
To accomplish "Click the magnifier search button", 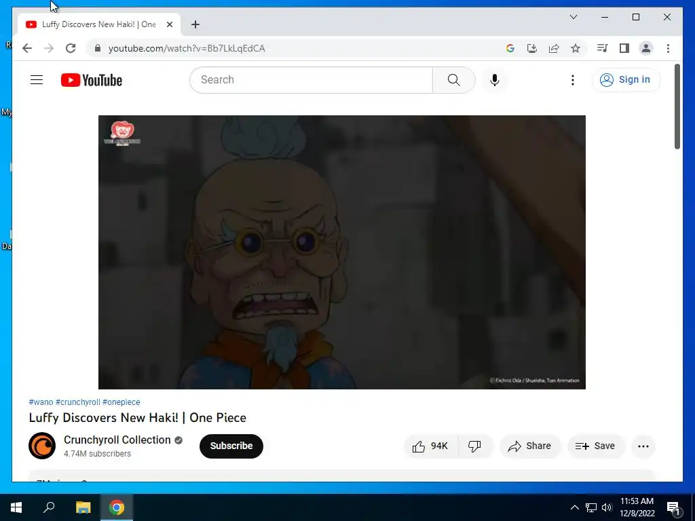I will click(x=453, y=80).
